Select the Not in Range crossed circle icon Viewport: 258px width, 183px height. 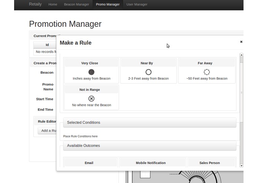pyautogui.click(x=91, y=99)
